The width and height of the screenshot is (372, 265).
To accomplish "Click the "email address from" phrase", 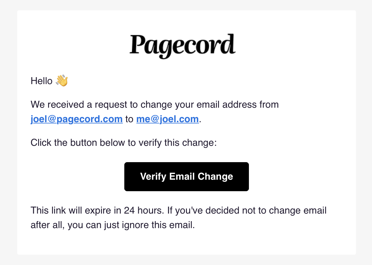I will 238,105.
